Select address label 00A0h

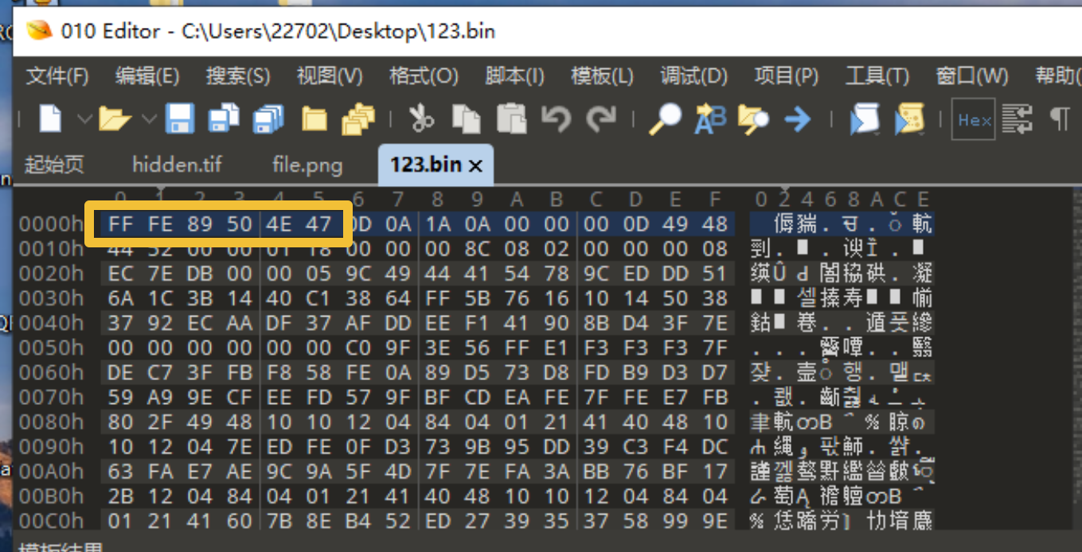pyautogui.click(x=51, y=471)
